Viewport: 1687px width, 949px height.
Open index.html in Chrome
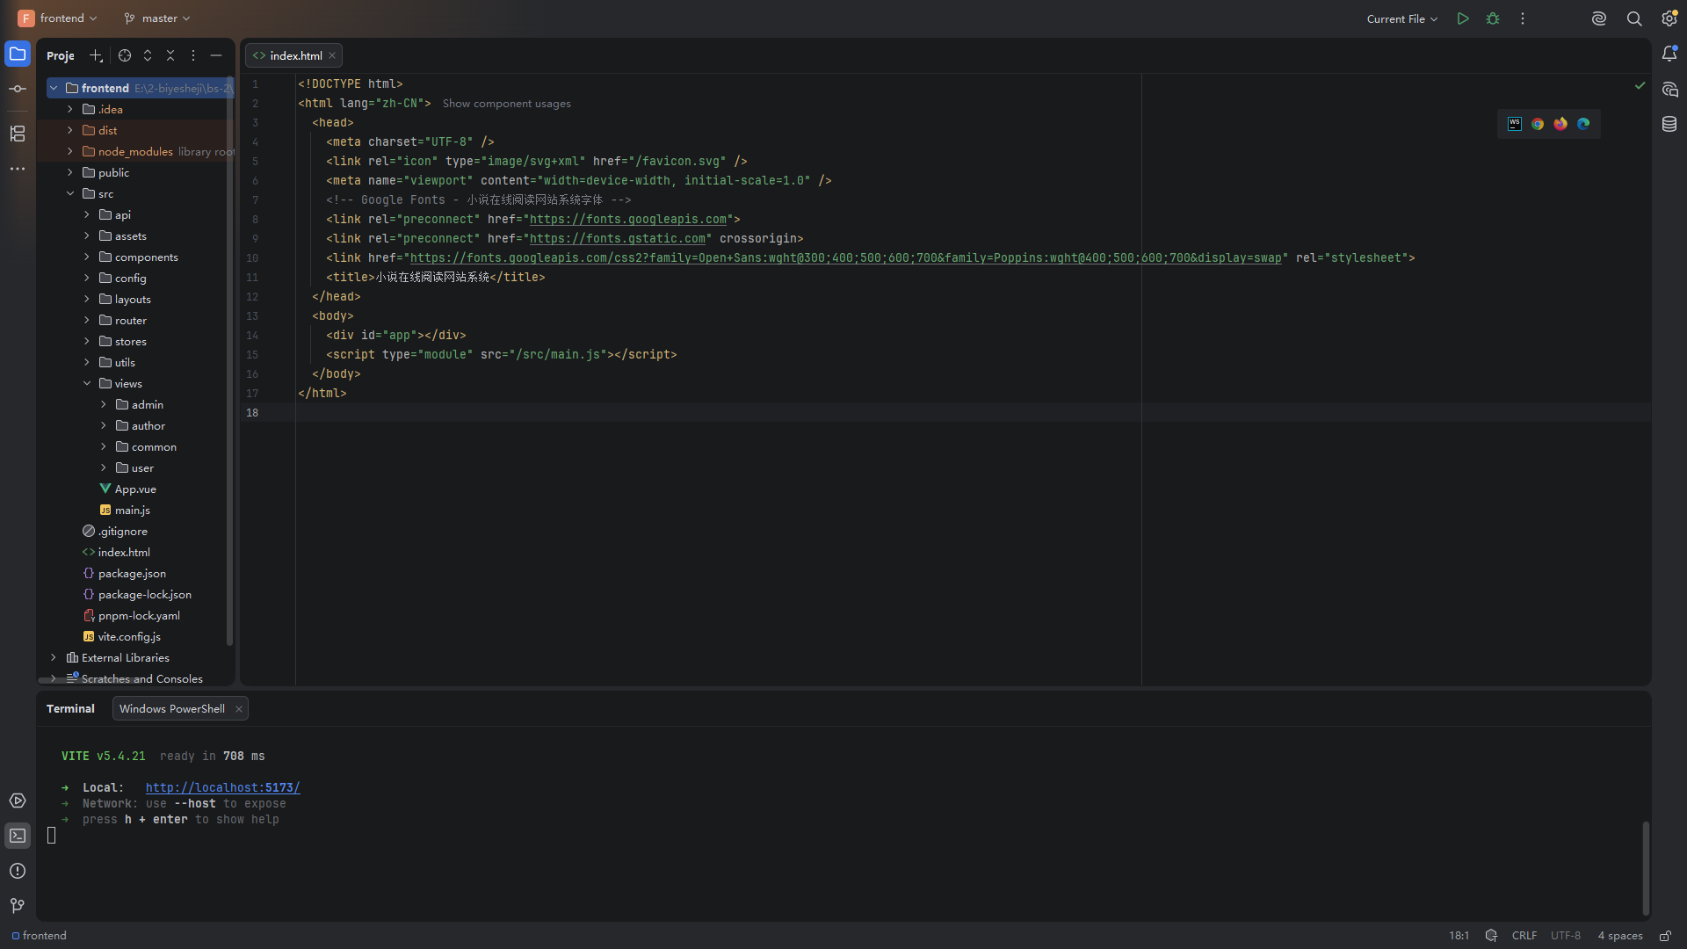click(x=1538, y=124)
